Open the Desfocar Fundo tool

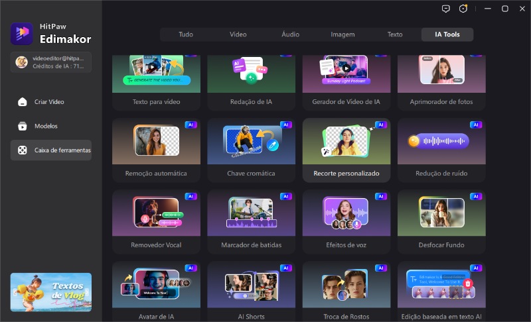click(x=441, y=221)
